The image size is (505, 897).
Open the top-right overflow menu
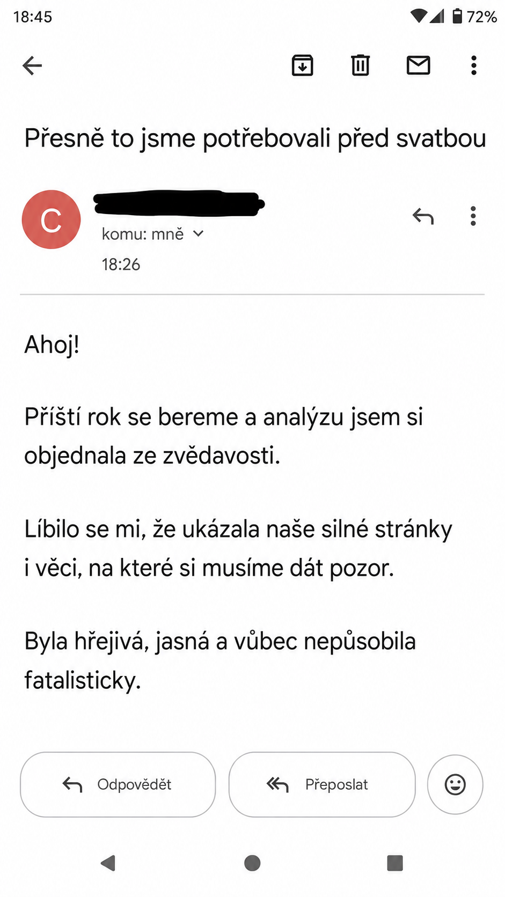tap(473, 65)
